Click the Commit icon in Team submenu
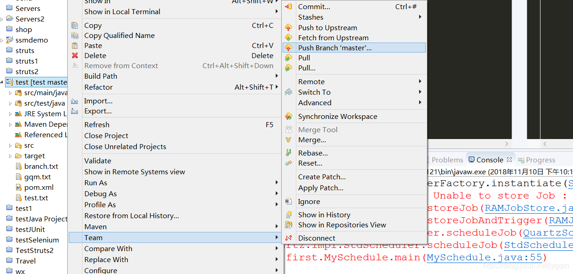Viewport: 573px width, 274px height. pos(289,6)
